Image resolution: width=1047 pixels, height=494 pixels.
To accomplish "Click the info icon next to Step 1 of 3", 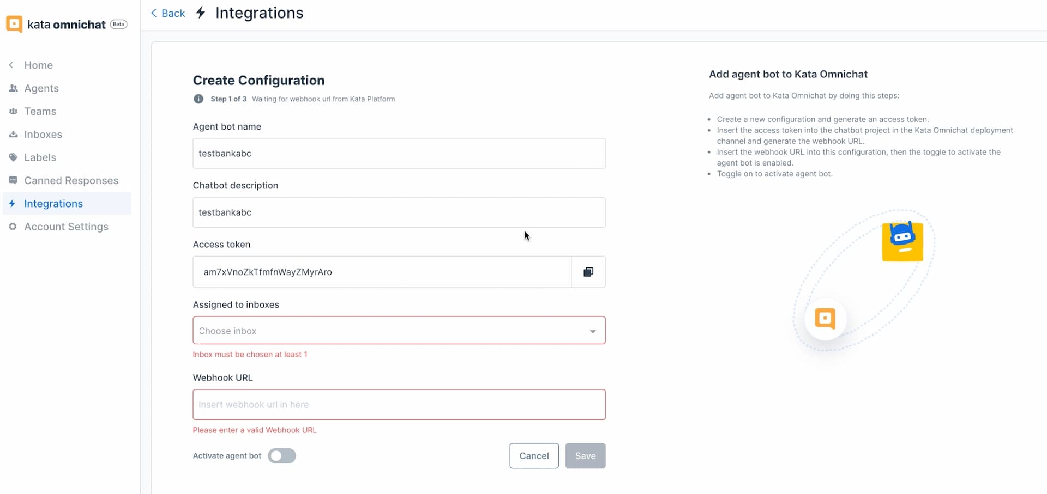I will coord(198,99).
